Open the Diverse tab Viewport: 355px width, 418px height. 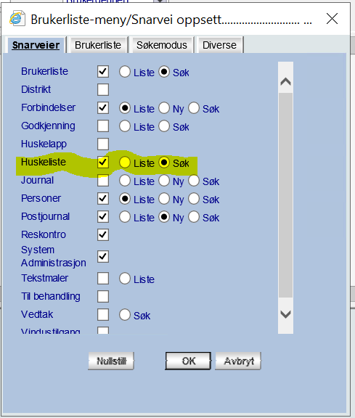click(219, 45)
